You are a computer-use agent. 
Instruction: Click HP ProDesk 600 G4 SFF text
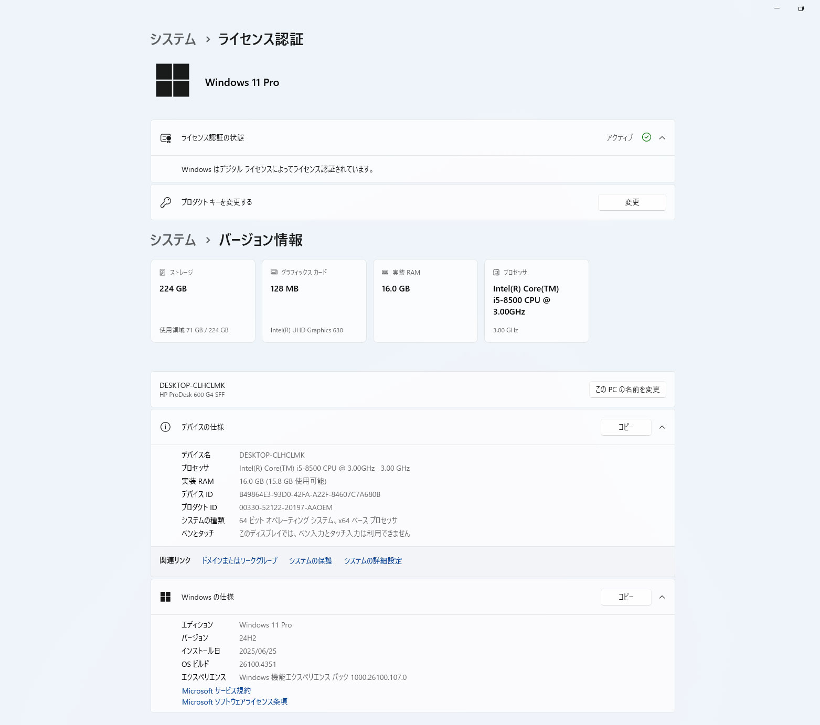(x=192, y=395)
